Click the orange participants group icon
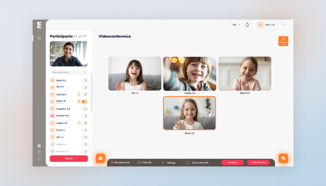 click(x=100, y=158)
